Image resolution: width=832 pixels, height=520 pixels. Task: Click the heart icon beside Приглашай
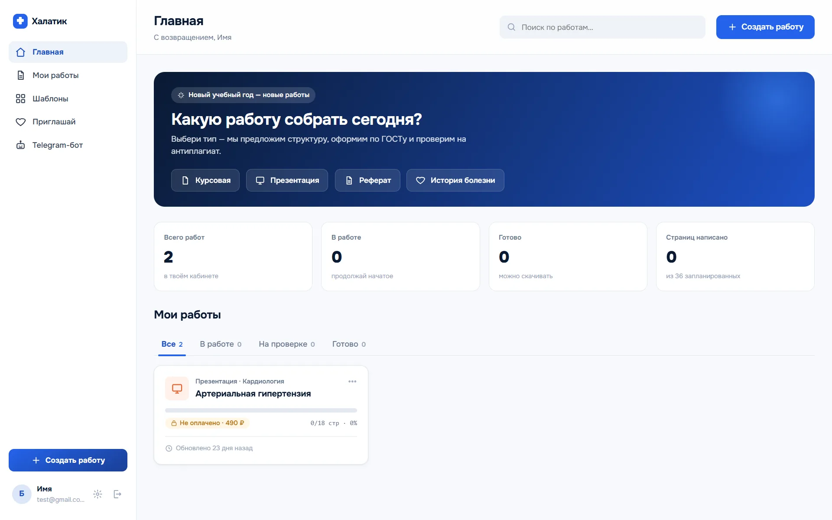click(20, 122)
